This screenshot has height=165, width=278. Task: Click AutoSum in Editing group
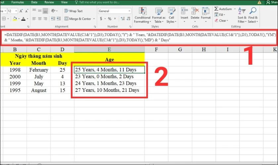click(223, 9)
